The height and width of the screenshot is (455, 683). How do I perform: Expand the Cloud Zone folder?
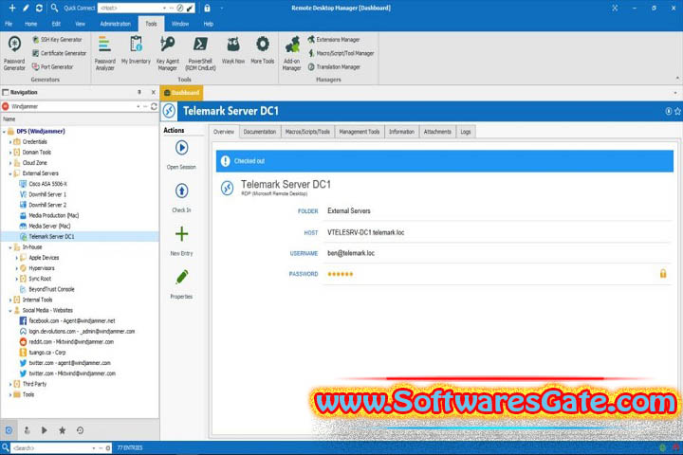[10, 163]
